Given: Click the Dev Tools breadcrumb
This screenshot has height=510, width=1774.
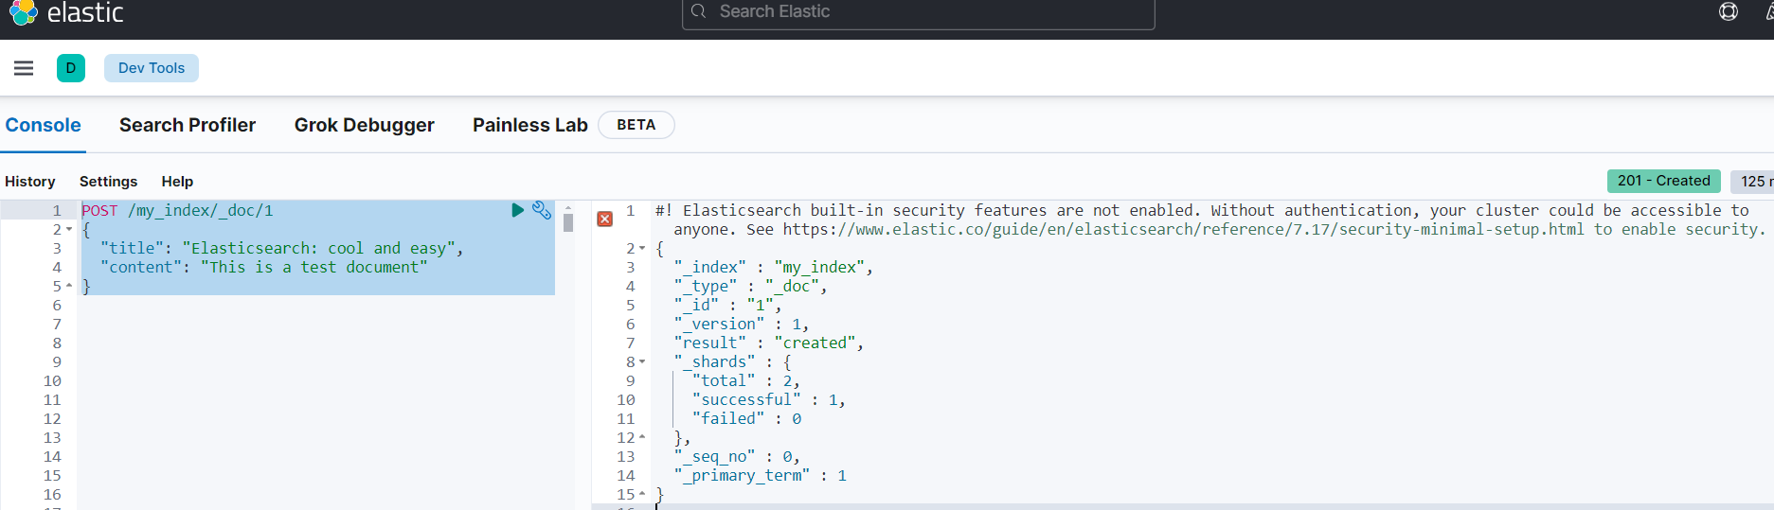Looking at the screenshot, I should point(152,68).
